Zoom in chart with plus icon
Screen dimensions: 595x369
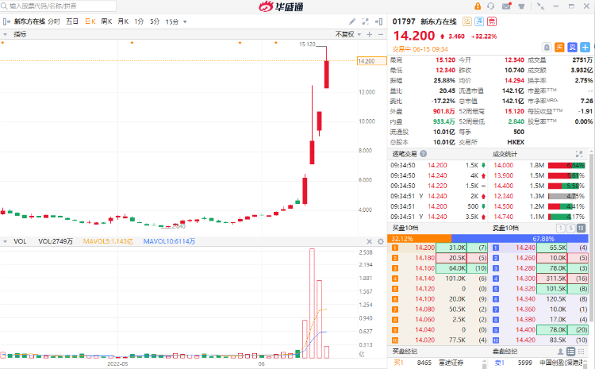[369, 34]
